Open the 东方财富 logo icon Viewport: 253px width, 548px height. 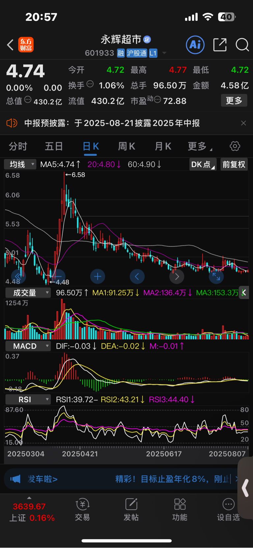click(x=26, y=45)
